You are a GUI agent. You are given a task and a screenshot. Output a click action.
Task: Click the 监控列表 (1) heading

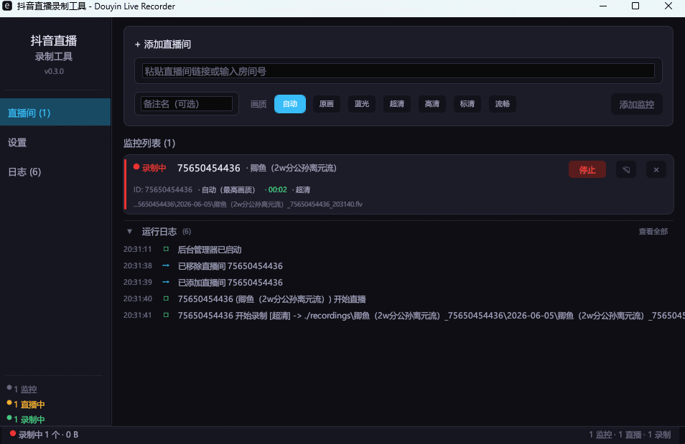tap(149, 143)
